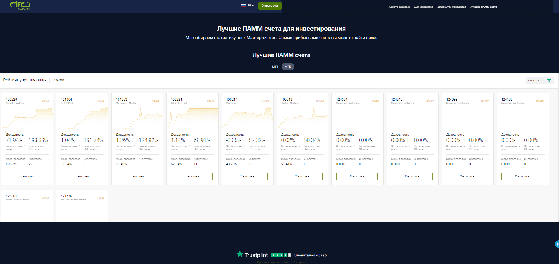Select account 121776 card title
Viewport: 559px width, 264px height.
coord(66,196)
